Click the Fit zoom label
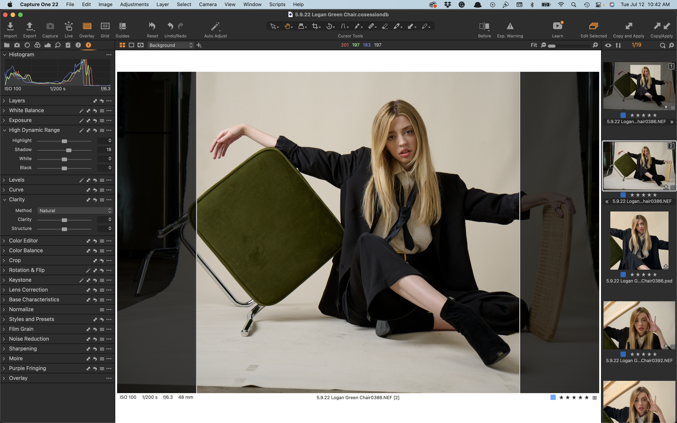The width and height of the screenshot is (677, 423). [534, 45]
